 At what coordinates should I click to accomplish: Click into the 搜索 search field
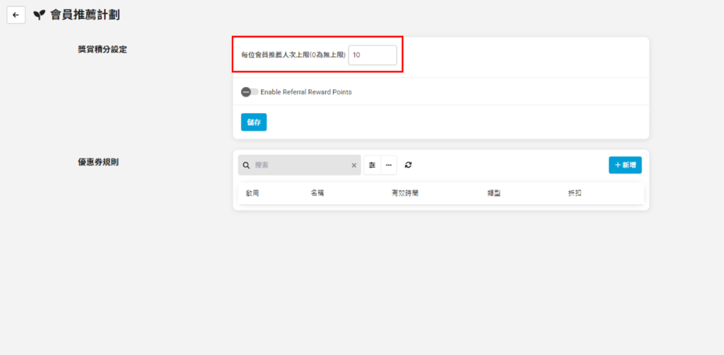pos(300,165)
